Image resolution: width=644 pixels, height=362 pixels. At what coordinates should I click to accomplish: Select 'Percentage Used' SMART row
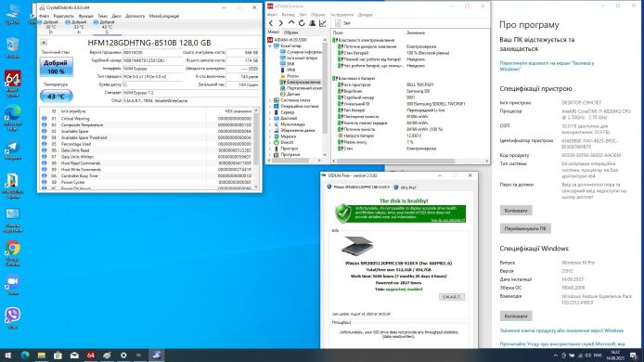click(x=147, y=144)
